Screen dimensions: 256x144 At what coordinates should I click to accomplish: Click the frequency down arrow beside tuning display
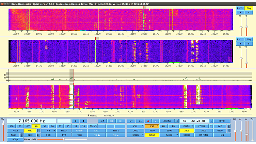pyautogui.click(x=76, y=121)
